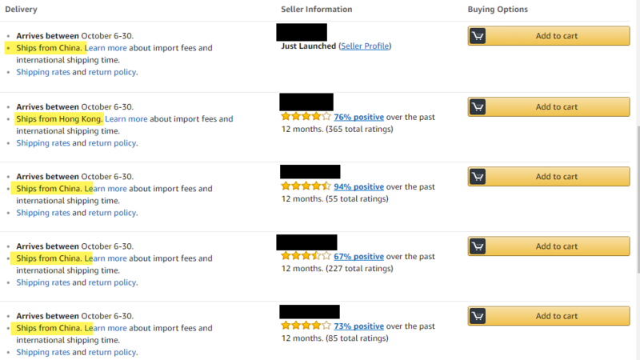Screen dimensions: 640x360
Task: Click cart icon for 67% positive seller
Action: tap(478, 246)
